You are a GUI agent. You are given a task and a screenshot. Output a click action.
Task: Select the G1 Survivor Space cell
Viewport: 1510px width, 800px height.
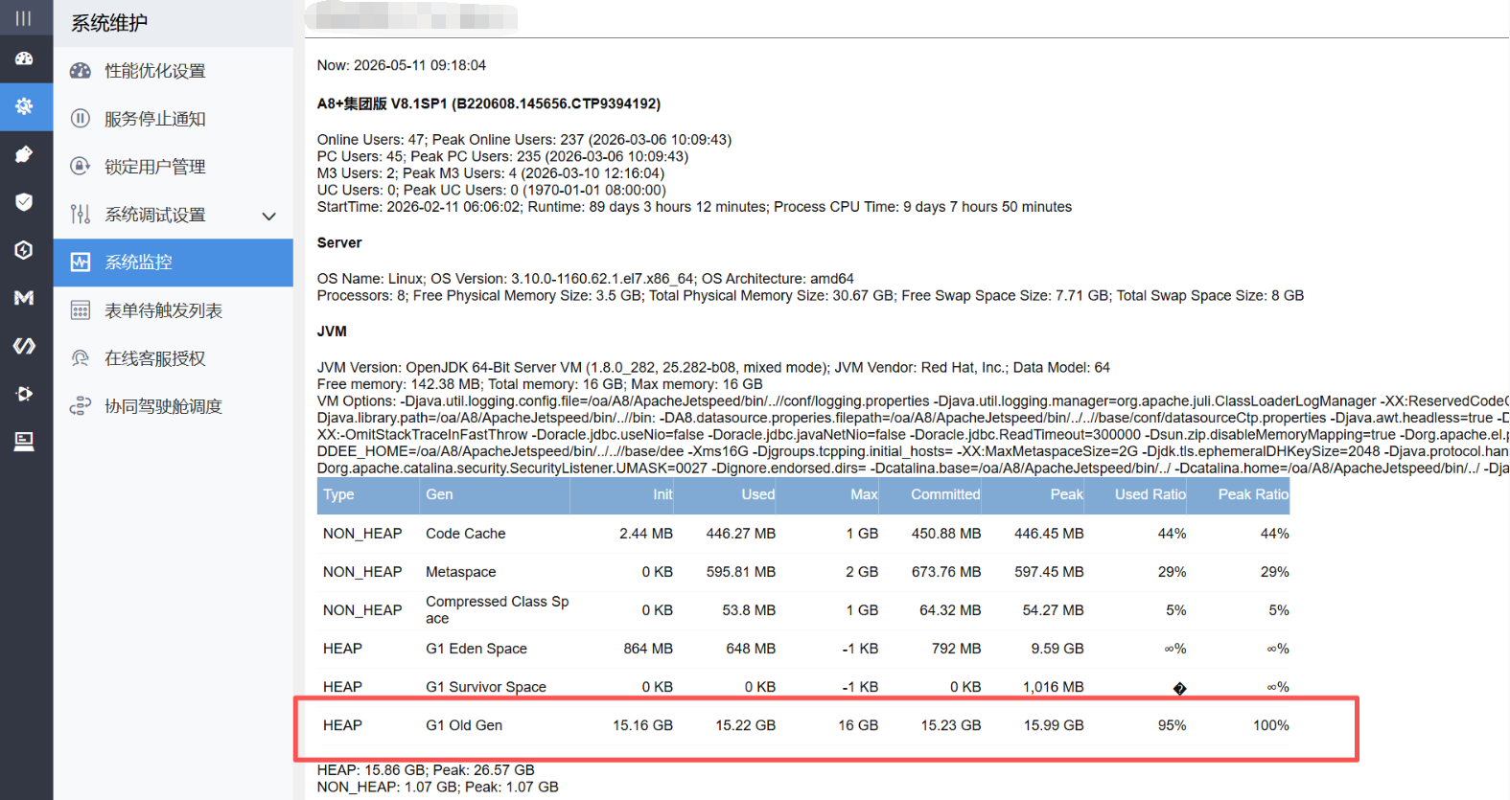[486, 687]
